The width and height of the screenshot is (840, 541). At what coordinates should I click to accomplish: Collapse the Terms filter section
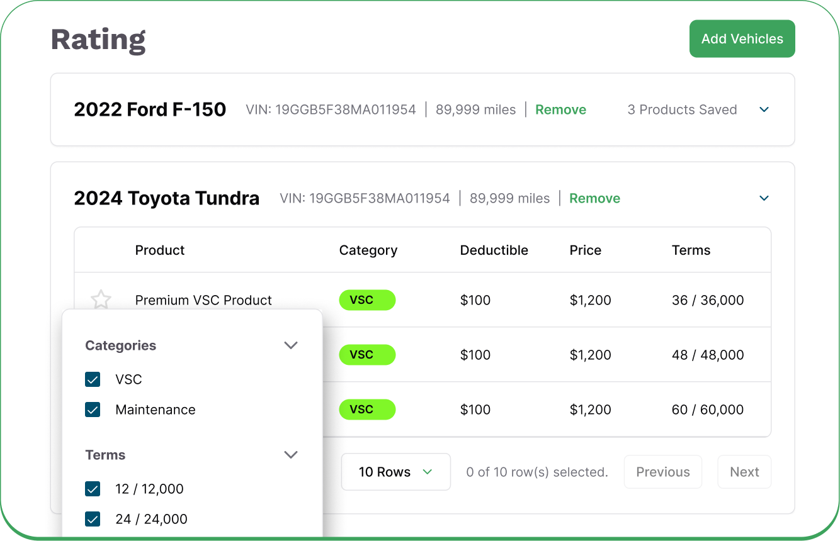click(x=290, y=455)
